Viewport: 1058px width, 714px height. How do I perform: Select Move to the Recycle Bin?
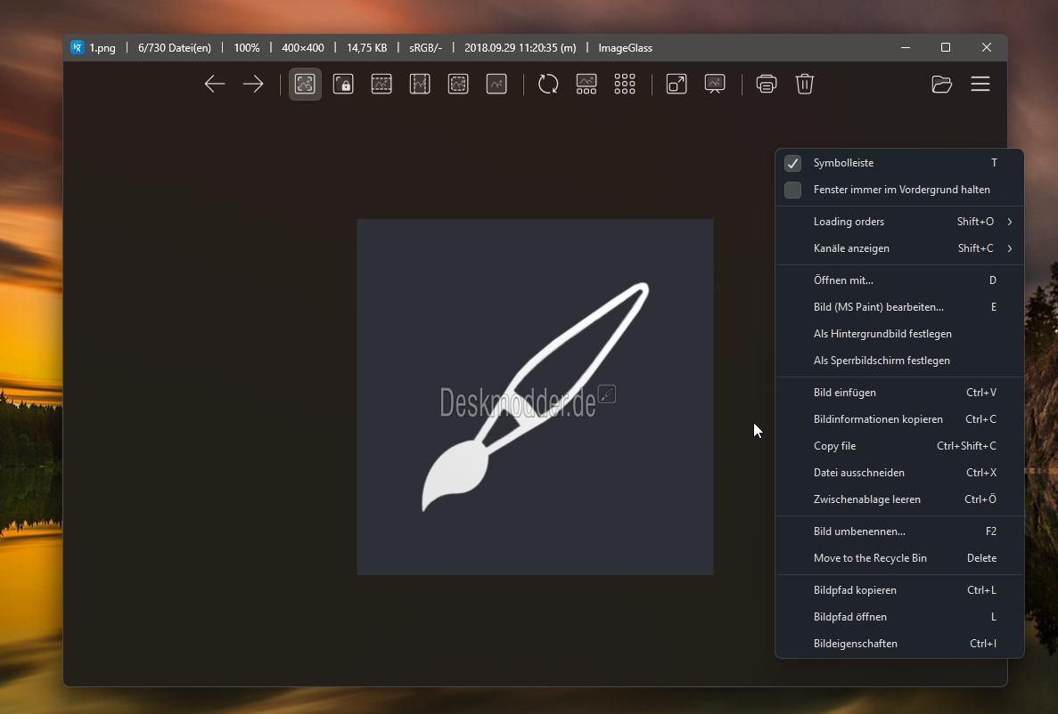tap(899, 558)
